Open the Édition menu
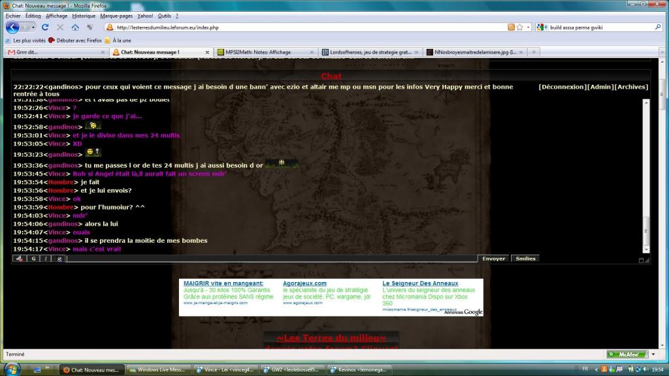Image resolution: width=669 pixels, height=376 pixels. click(x=33, y=16)
